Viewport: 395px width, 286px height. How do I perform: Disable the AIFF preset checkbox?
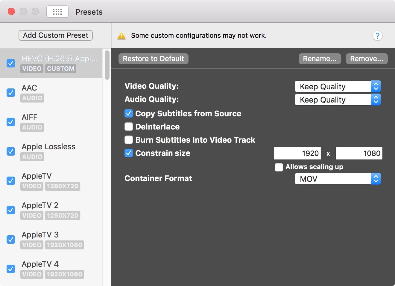pyautogui.click(x=11, y=122)
